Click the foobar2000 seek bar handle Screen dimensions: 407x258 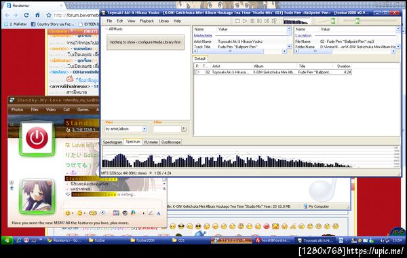coord(357,21)
